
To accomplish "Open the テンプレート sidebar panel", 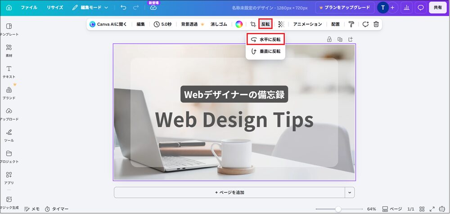I will [x=9, y=30].
